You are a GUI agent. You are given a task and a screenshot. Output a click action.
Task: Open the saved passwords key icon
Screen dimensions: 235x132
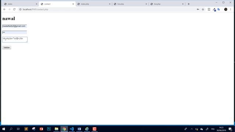[x=198, y=9]
